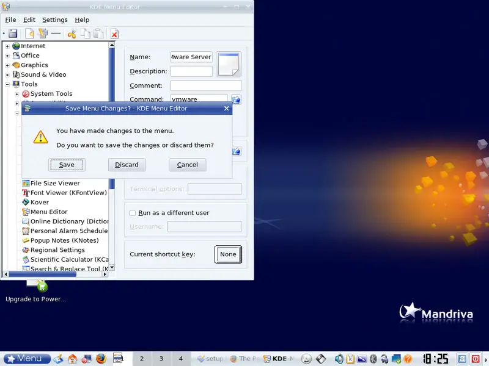Switch to the setup taskbar window
The width and height of the screenshot is (489, 366).
point(210,359)
